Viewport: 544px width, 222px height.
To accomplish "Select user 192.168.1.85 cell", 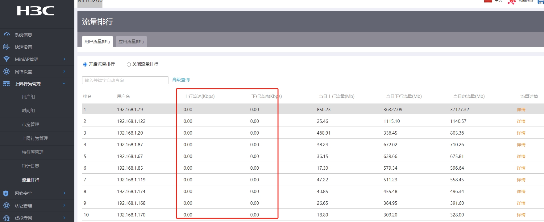I will coord(130,168).
